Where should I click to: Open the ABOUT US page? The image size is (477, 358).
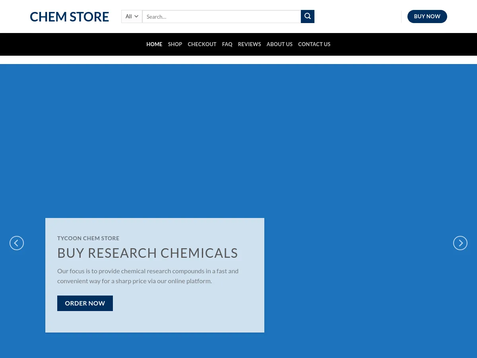pos(279,44)
